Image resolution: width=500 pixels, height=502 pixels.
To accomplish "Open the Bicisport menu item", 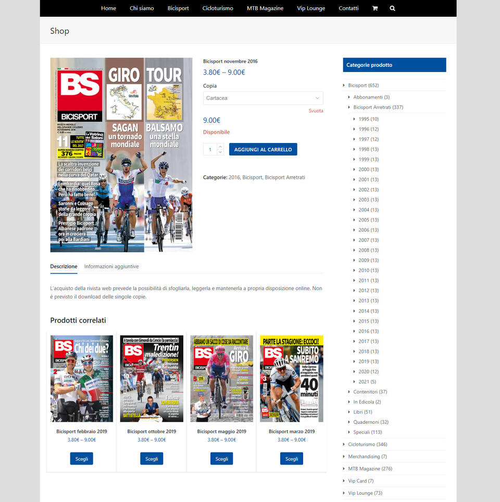I will tap(178, 8).
